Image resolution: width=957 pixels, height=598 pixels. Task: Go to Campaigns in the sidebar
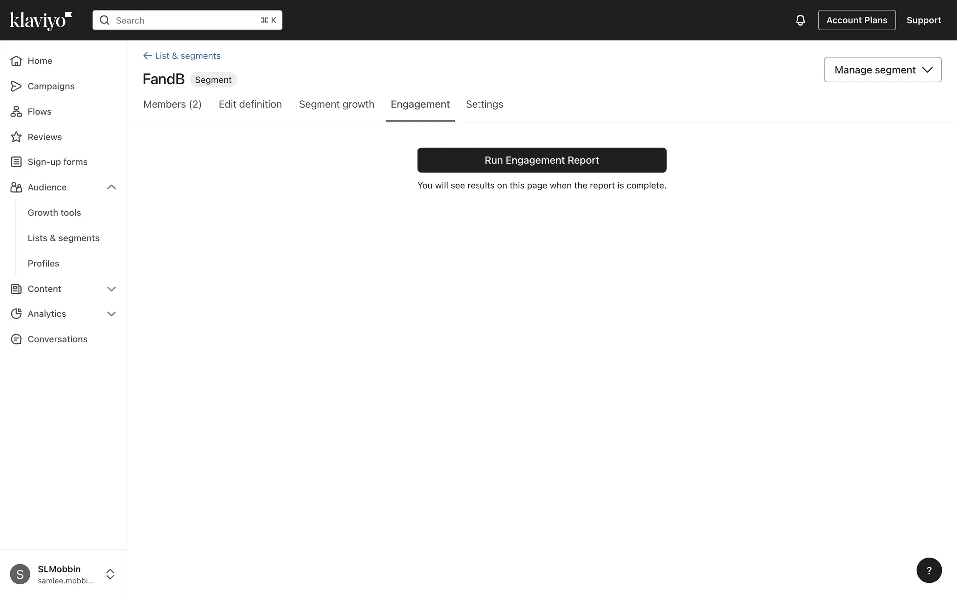(51, 86)
